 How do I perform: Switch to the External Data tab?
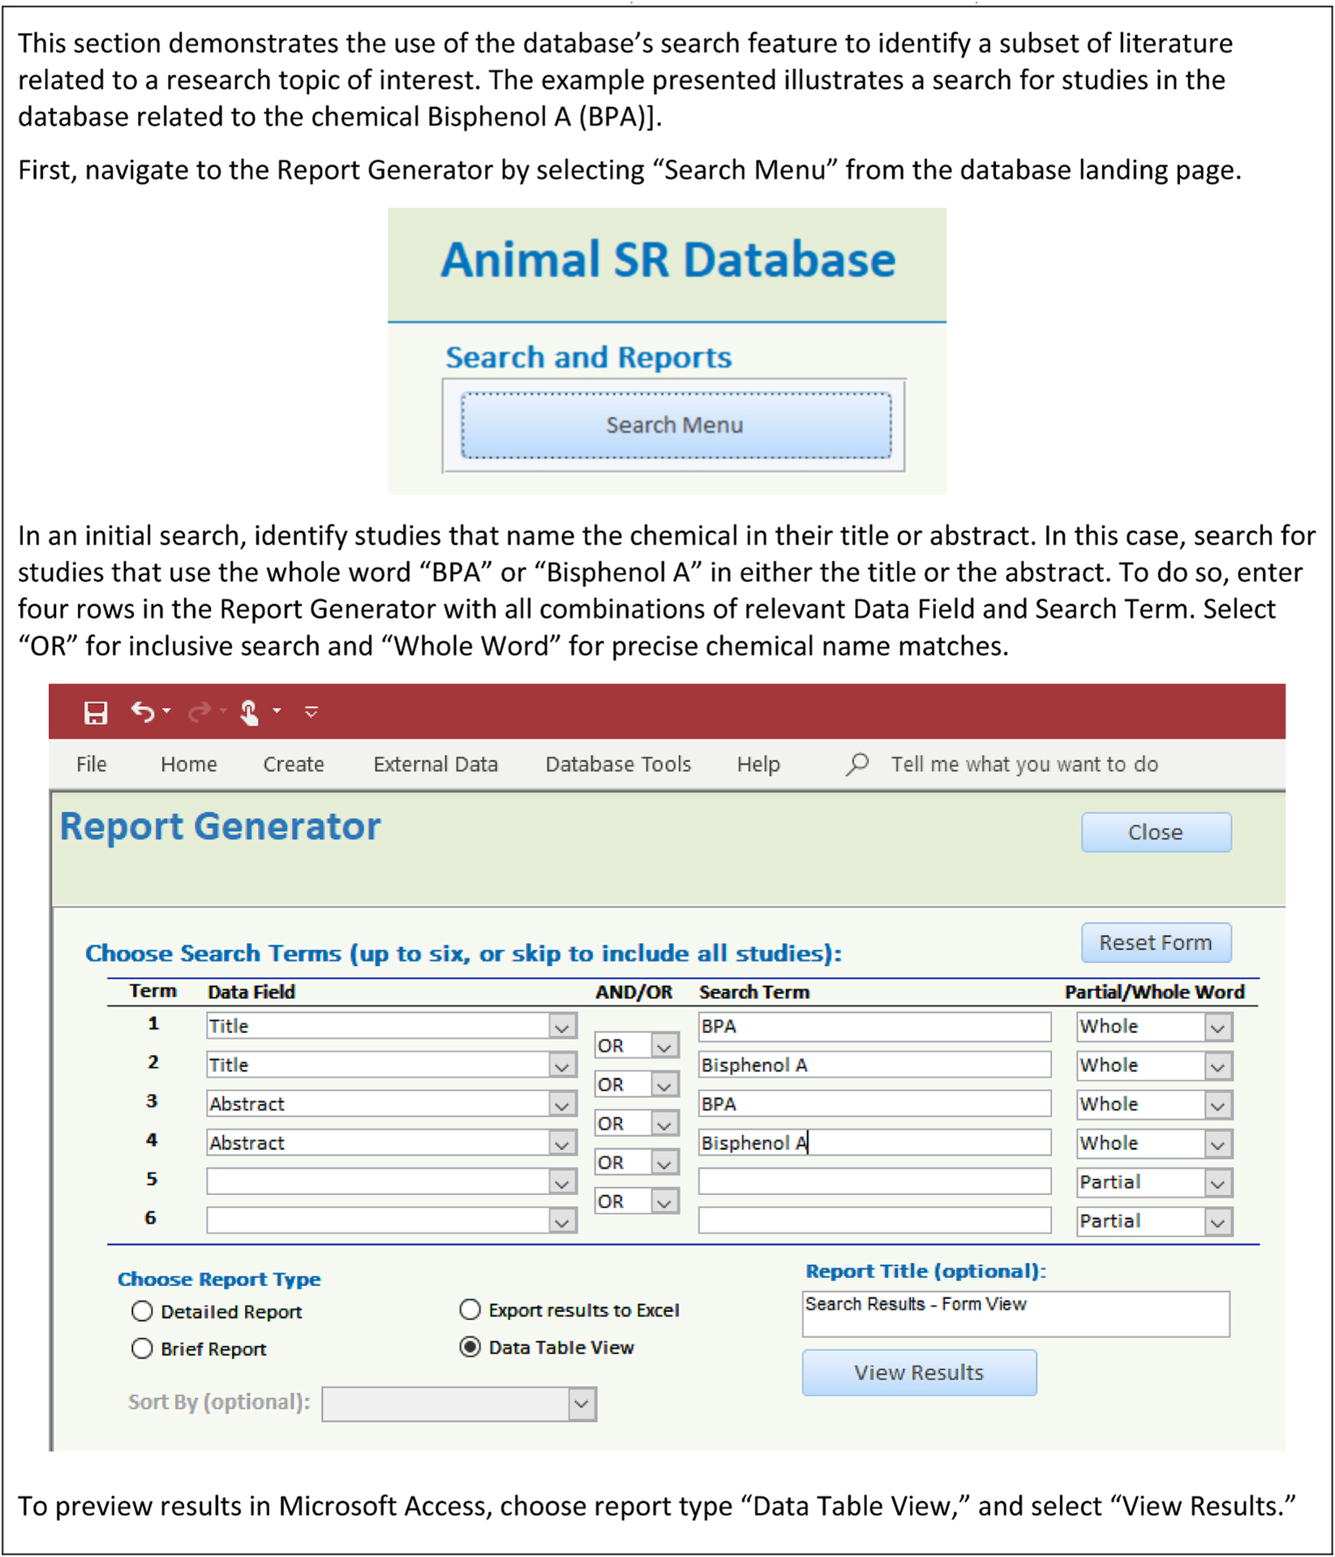pos(435,764)
